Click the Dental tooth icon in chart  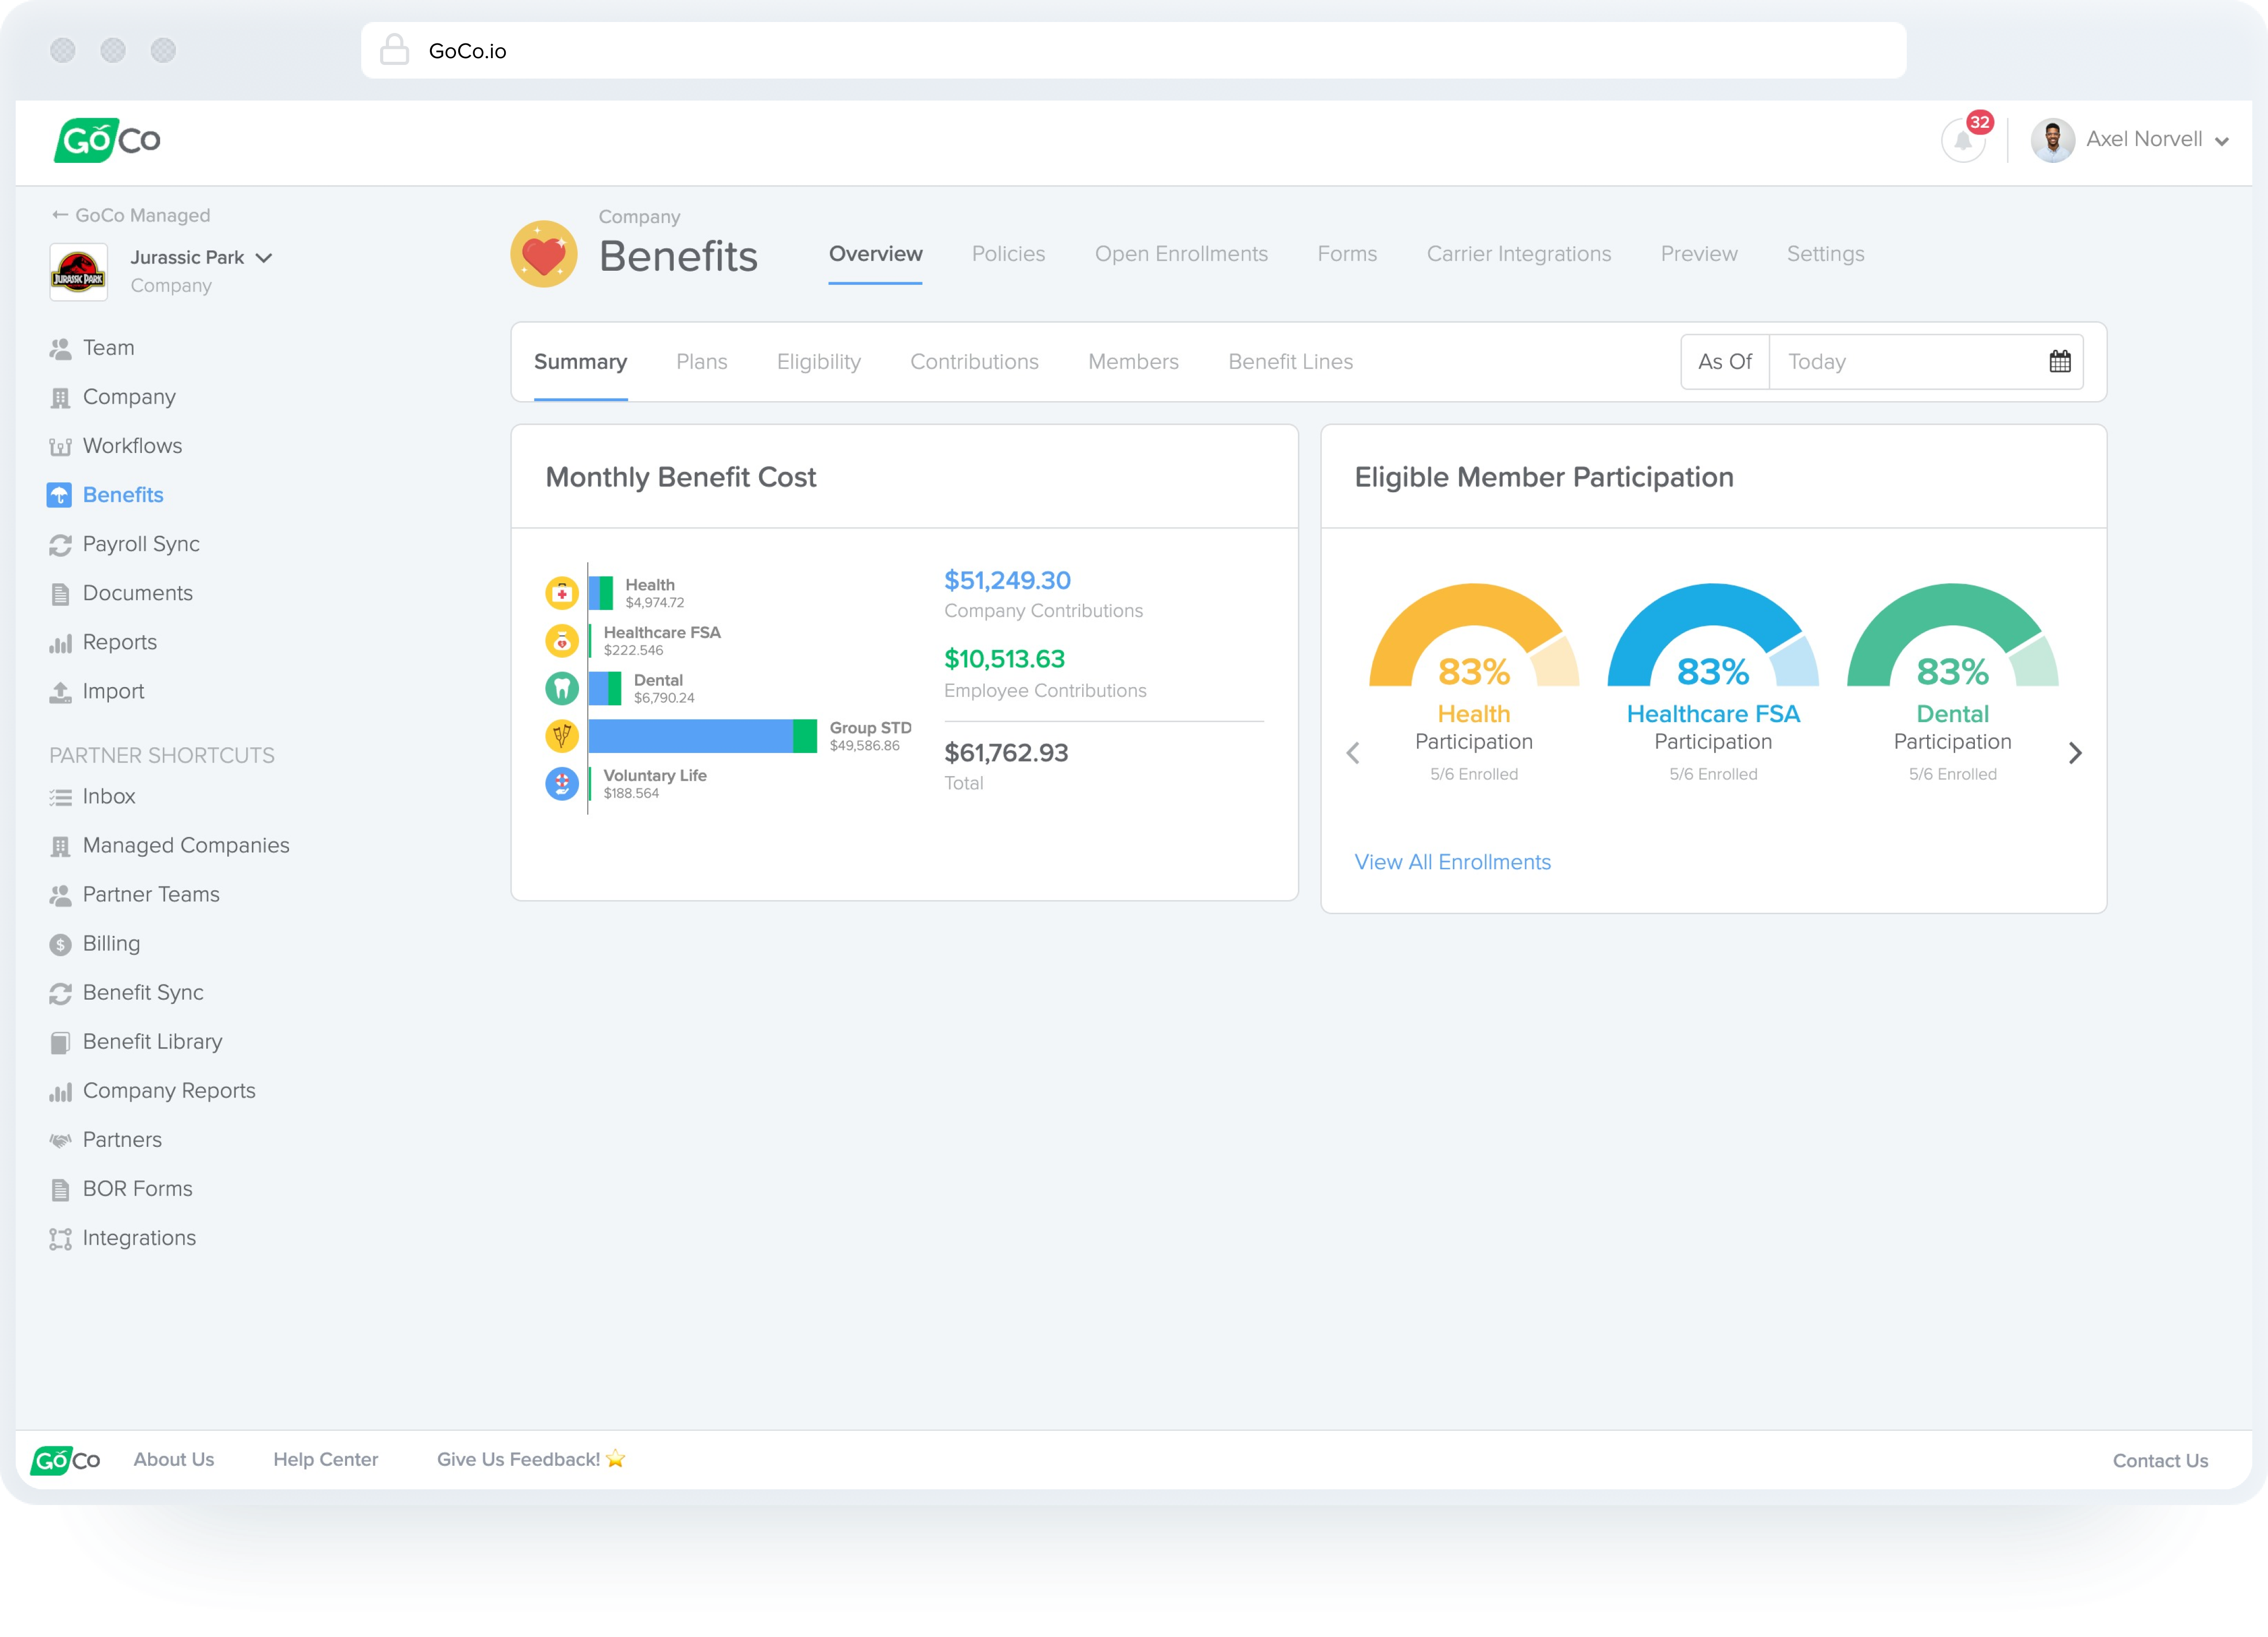coord(562,688)
